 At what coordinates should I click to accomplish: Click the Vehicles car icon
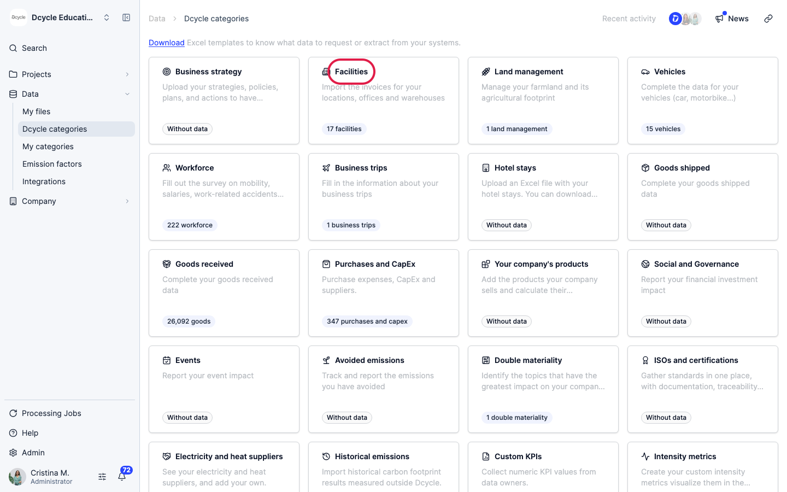pyautogui.click(x=645, y=72)
